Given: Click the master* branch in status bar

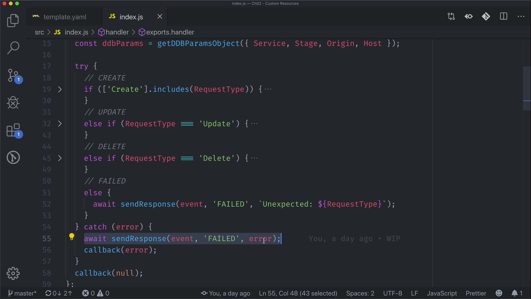Looking at the screenshot, I should (22, 293).
